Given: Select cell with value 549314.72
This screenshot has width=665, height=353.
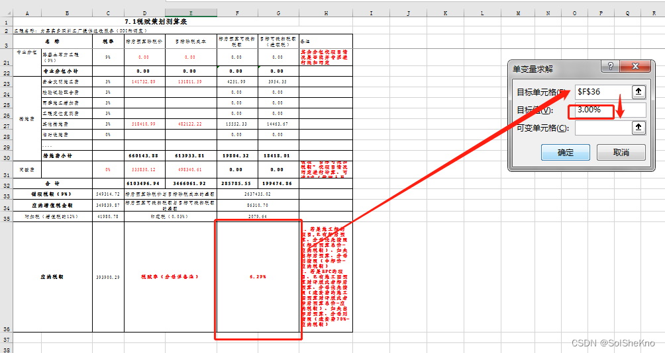Looking at the screenshot, I should coord(108,194).
